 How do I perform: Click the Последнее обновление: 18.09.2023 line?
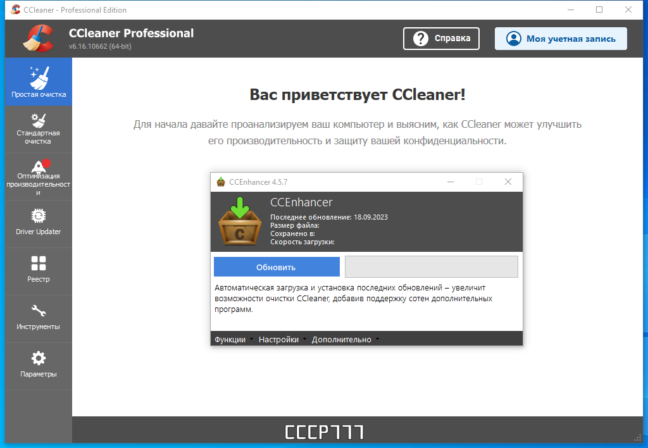[x=329, y=217]
